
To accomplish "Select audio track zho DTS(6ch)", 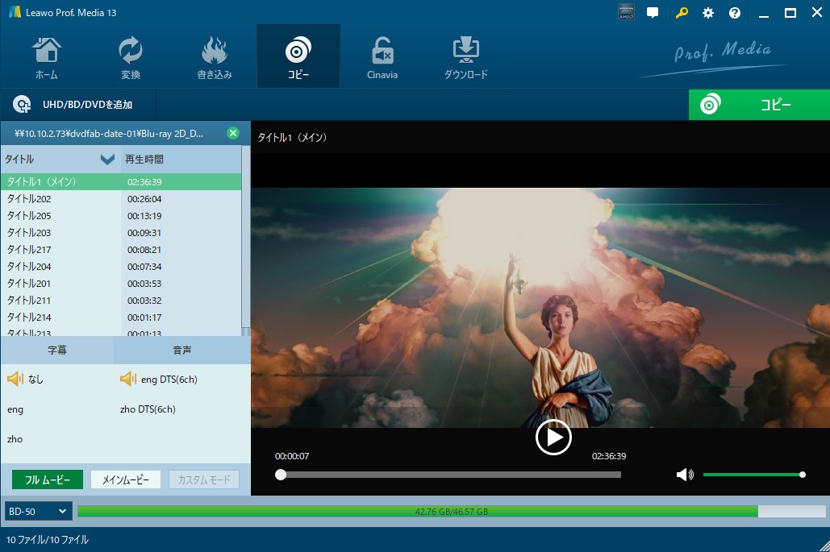I will [x=148, y=409].
